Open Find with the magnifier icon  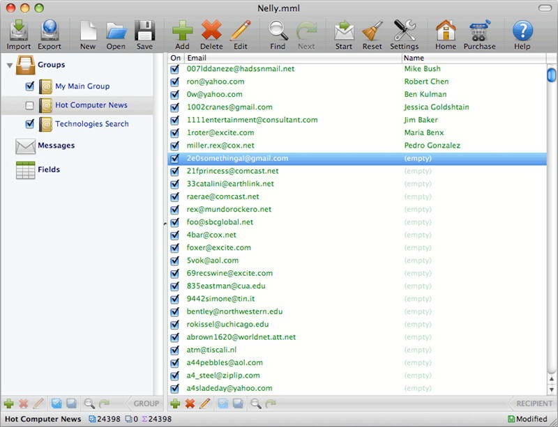point(278,31)
